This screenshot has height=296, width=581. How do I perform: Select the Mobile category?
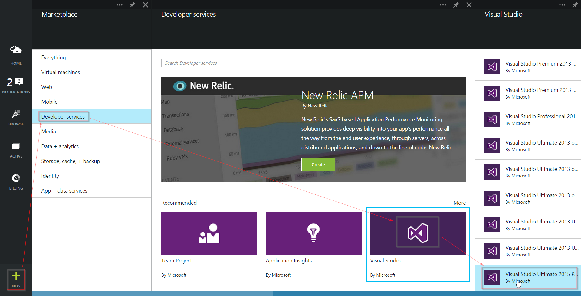click(x=92, y=102)
